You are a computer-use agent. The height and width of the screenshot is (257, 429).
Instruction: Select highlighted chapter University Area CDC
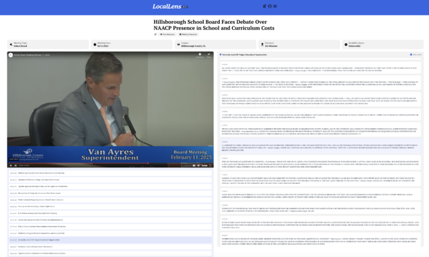click(x=110, y=240)
